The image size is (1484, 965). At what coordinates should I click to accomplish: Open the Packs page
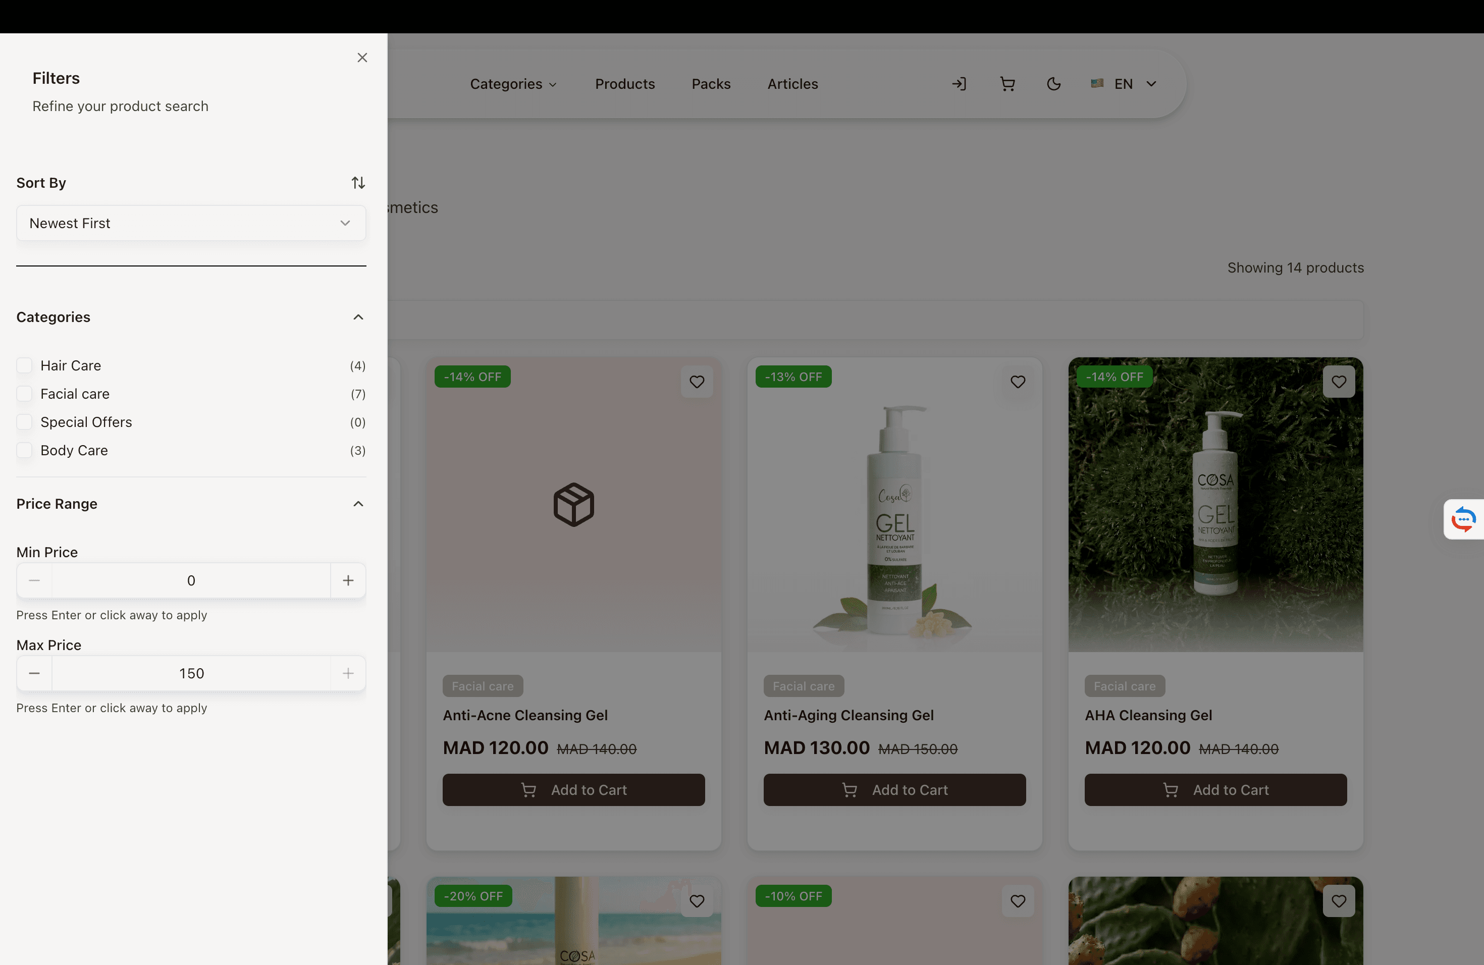(711, 84)
